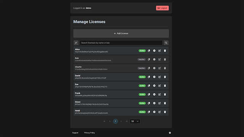Viewport: 244px width, 137px height.
Task: Go to first page
Action: [104, 121]
